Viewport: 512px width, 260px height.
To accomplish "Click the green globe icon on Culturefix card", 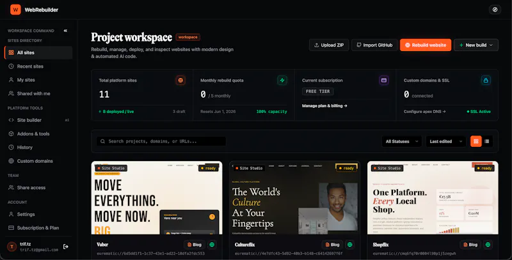I will [x=350, y=245].
